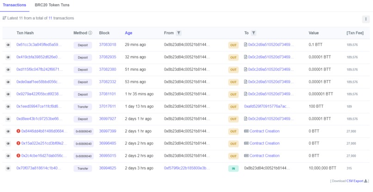Click the error icon on 0x2c4cbe16d27dab056c
Screen dimensions: 373x192
pyautogui.click(x=19, y=155)
